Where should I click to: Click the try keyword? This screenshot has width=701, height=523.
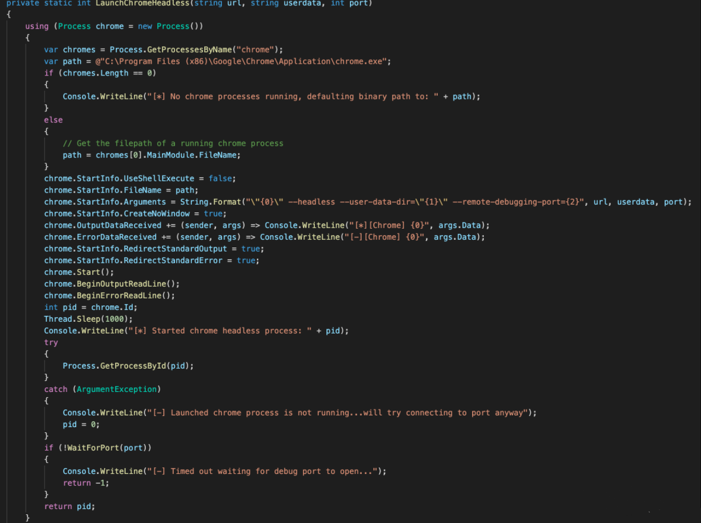(x=51, y=342)
